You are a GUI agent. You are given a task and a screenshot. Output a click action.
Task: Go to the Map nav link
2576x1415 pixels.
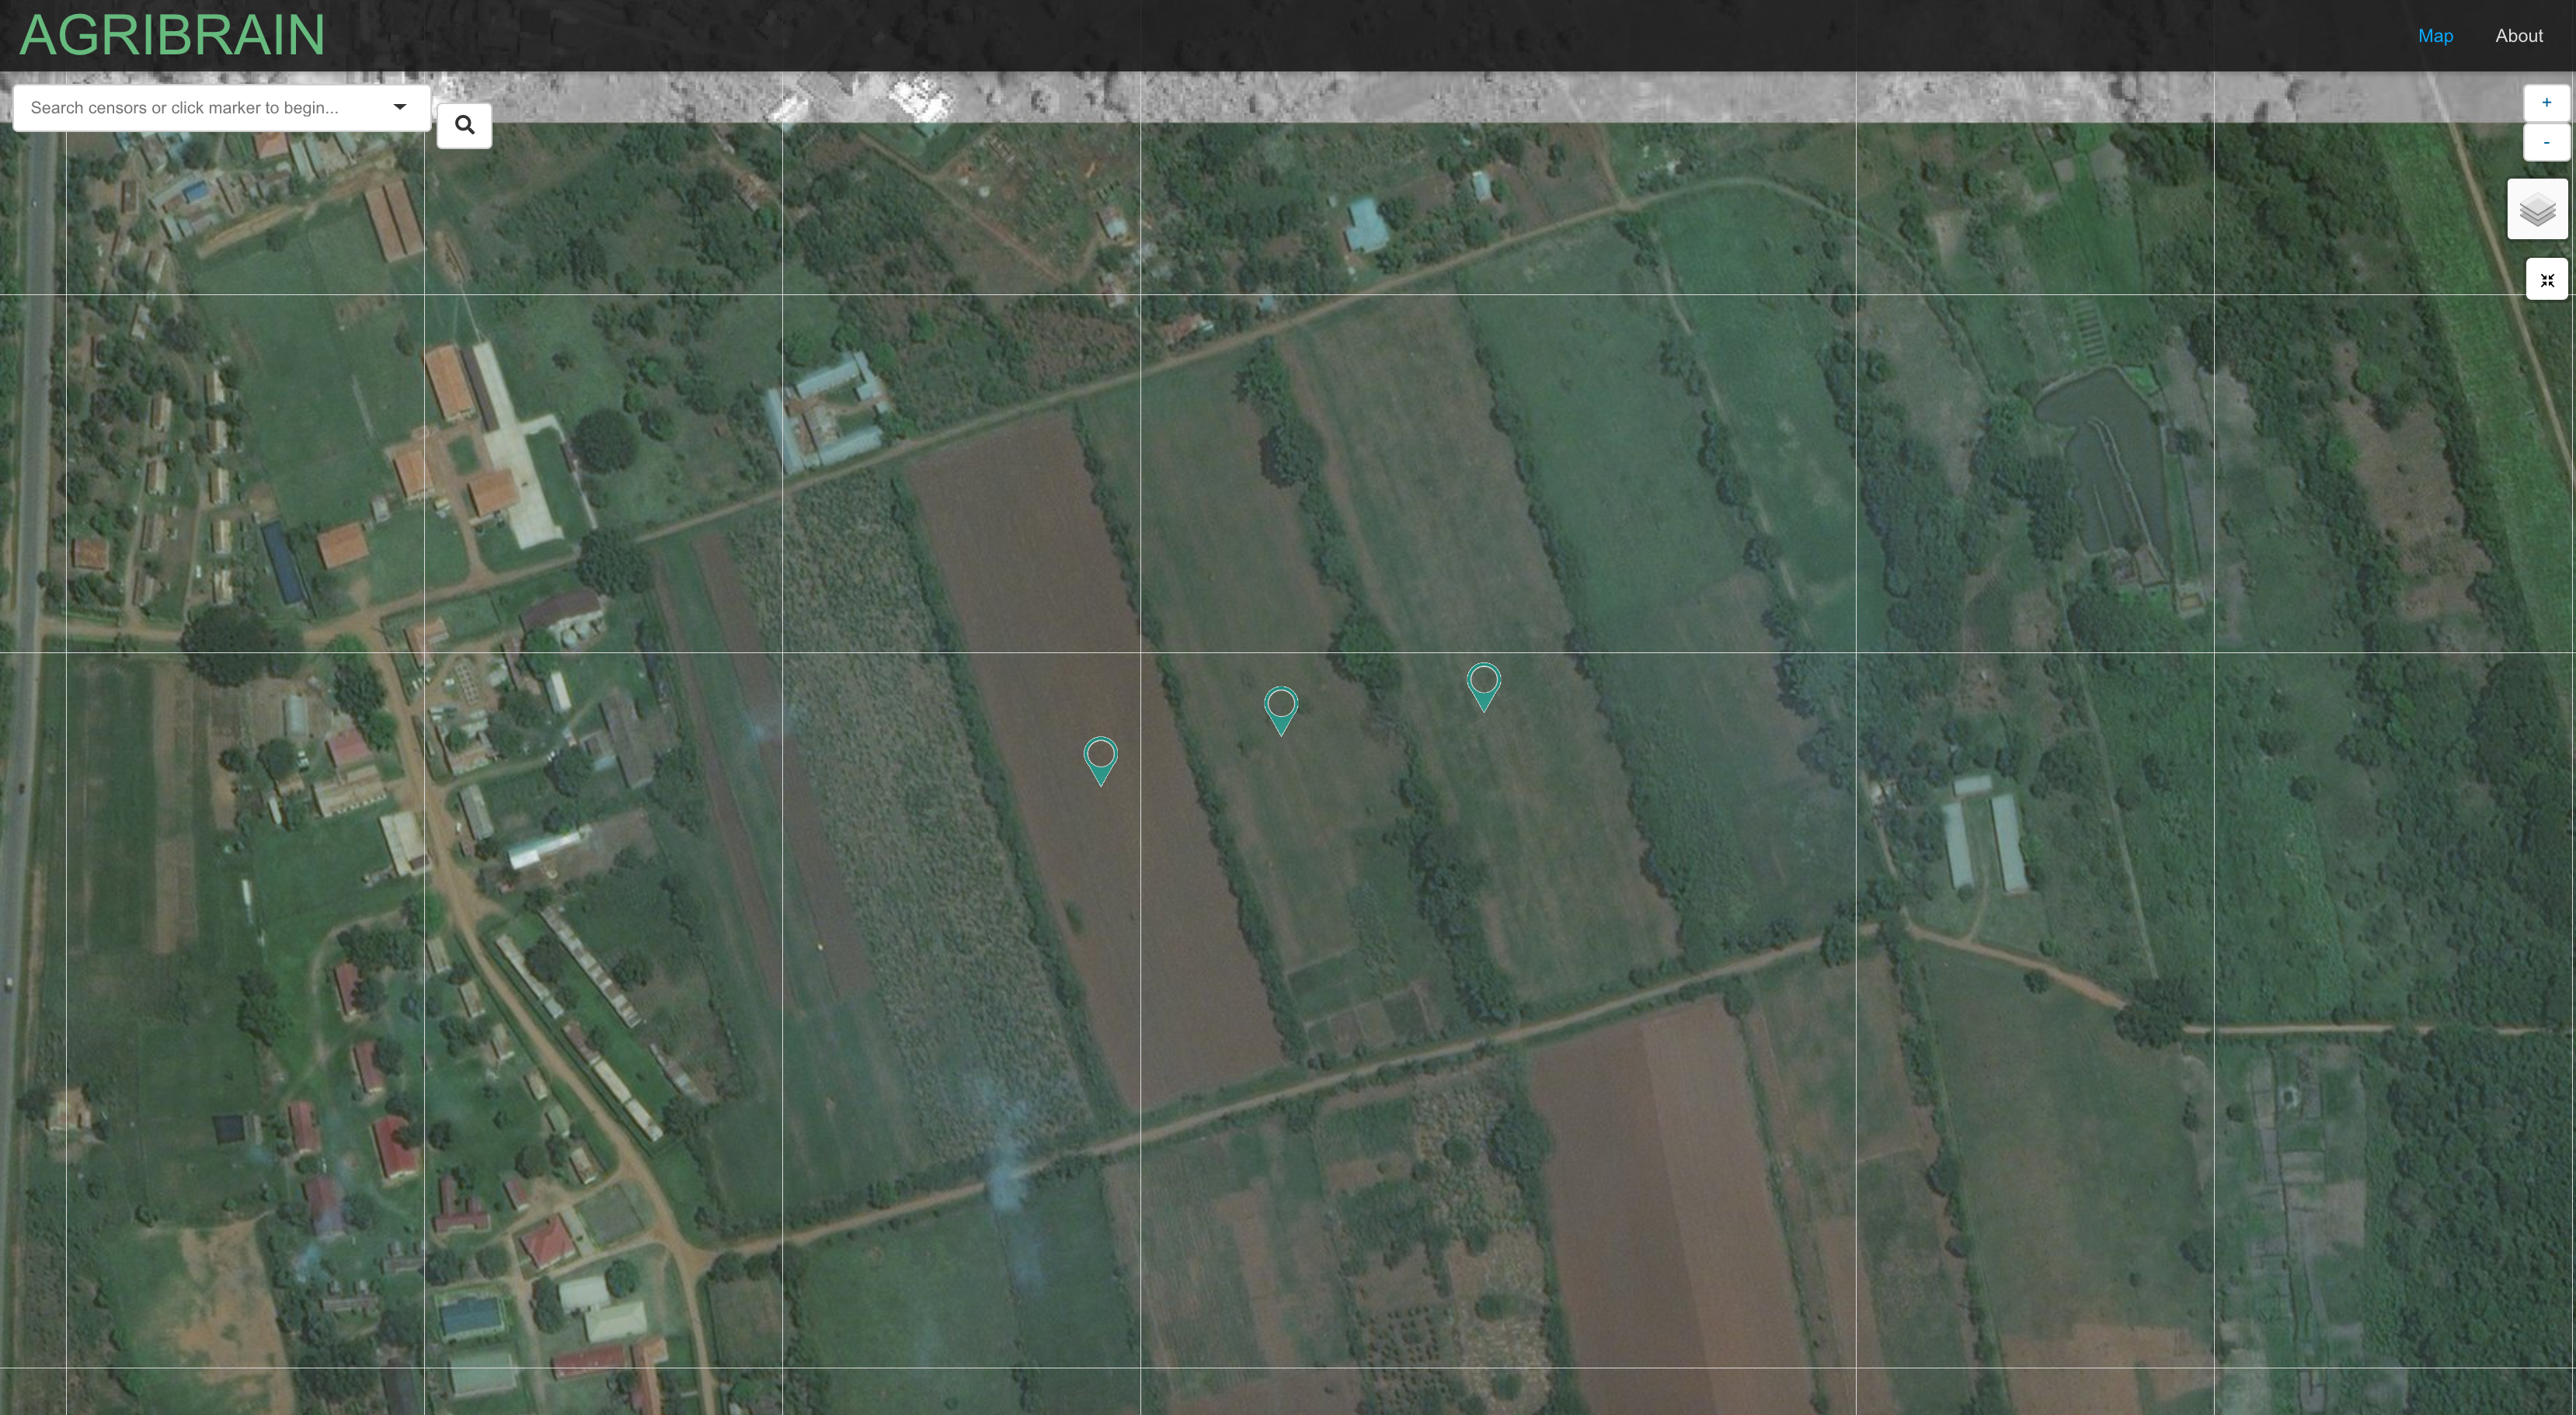[2435, 36]
